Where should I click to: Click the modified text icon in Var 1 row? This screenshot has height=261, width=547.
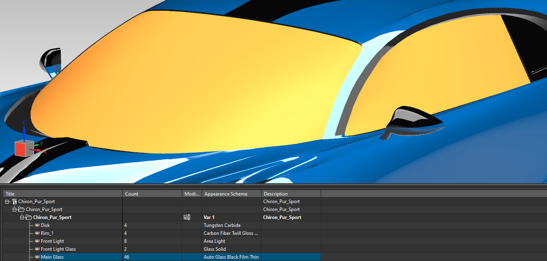[x=187, y=217]
